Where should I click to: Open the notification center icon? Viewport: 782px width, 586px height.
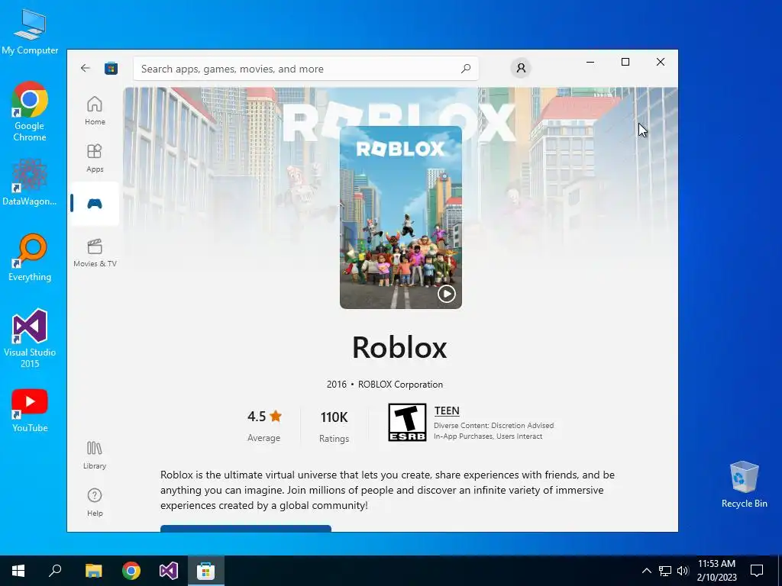pyautogui.click(x=757, y=571)
